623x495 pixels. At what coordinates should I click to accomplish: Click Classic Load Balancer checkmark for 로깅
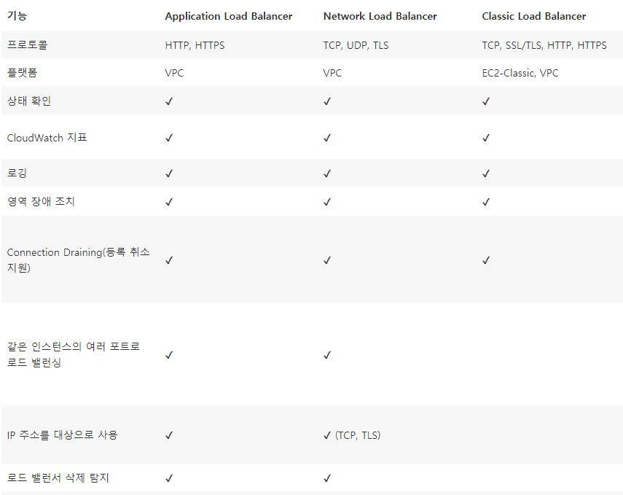[x=485, y=174]
